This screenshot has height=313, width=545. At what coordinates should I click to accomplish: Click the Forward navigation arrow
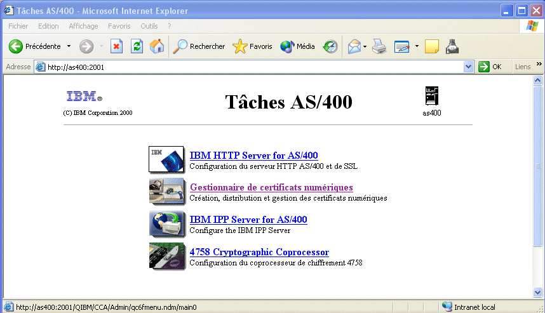86,46
